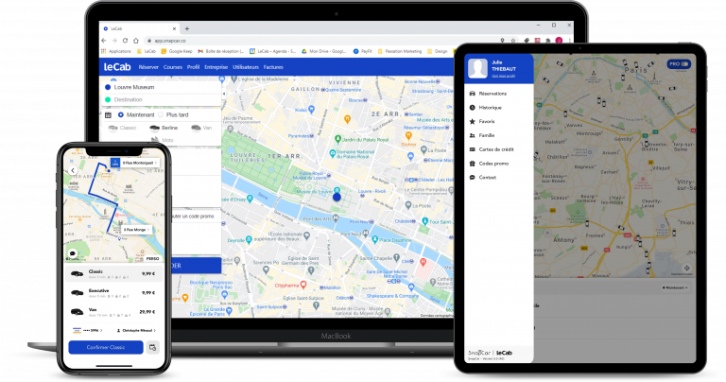Screen dimensions: 726x382
Task: Schedule the ride with the phone calendar icon
Action: click(x=153, y=347)
